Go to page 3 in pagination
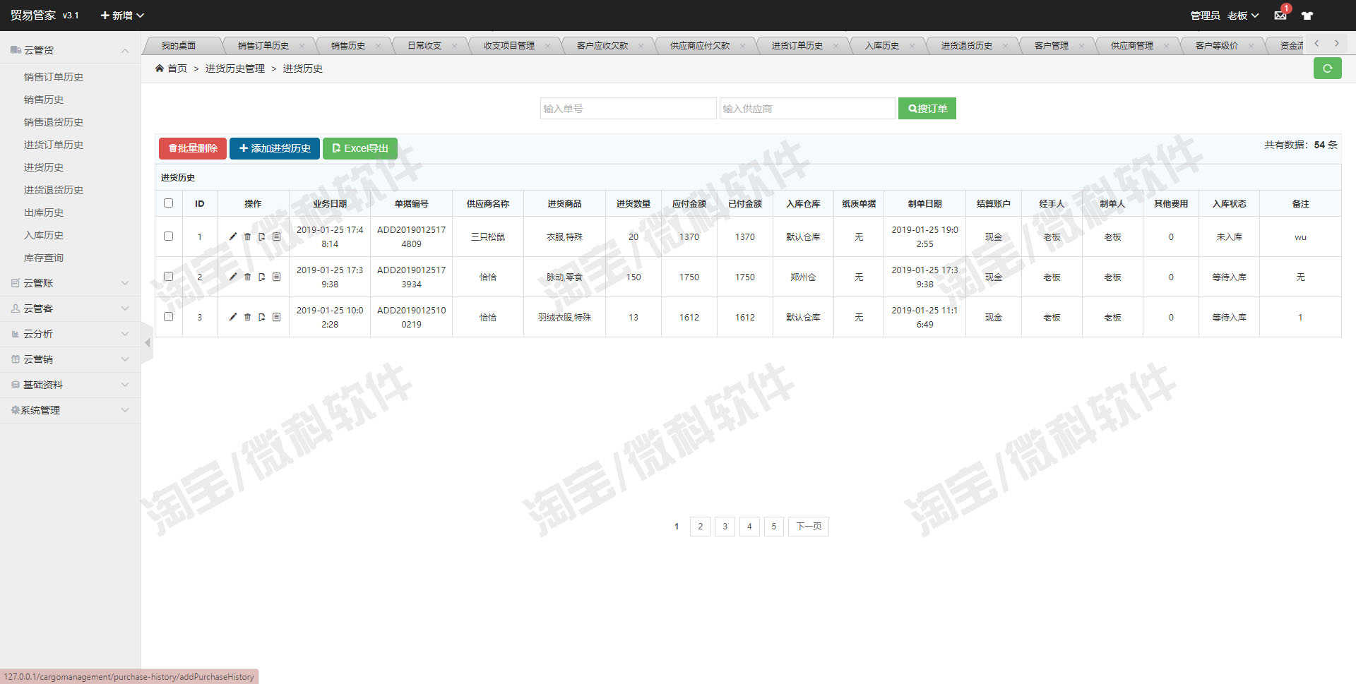 coord(725,527)
